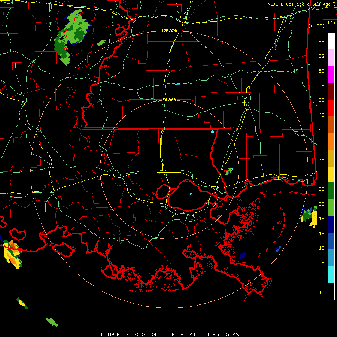
Task: Click the dark green legend swatch
Action: point(331,191)
